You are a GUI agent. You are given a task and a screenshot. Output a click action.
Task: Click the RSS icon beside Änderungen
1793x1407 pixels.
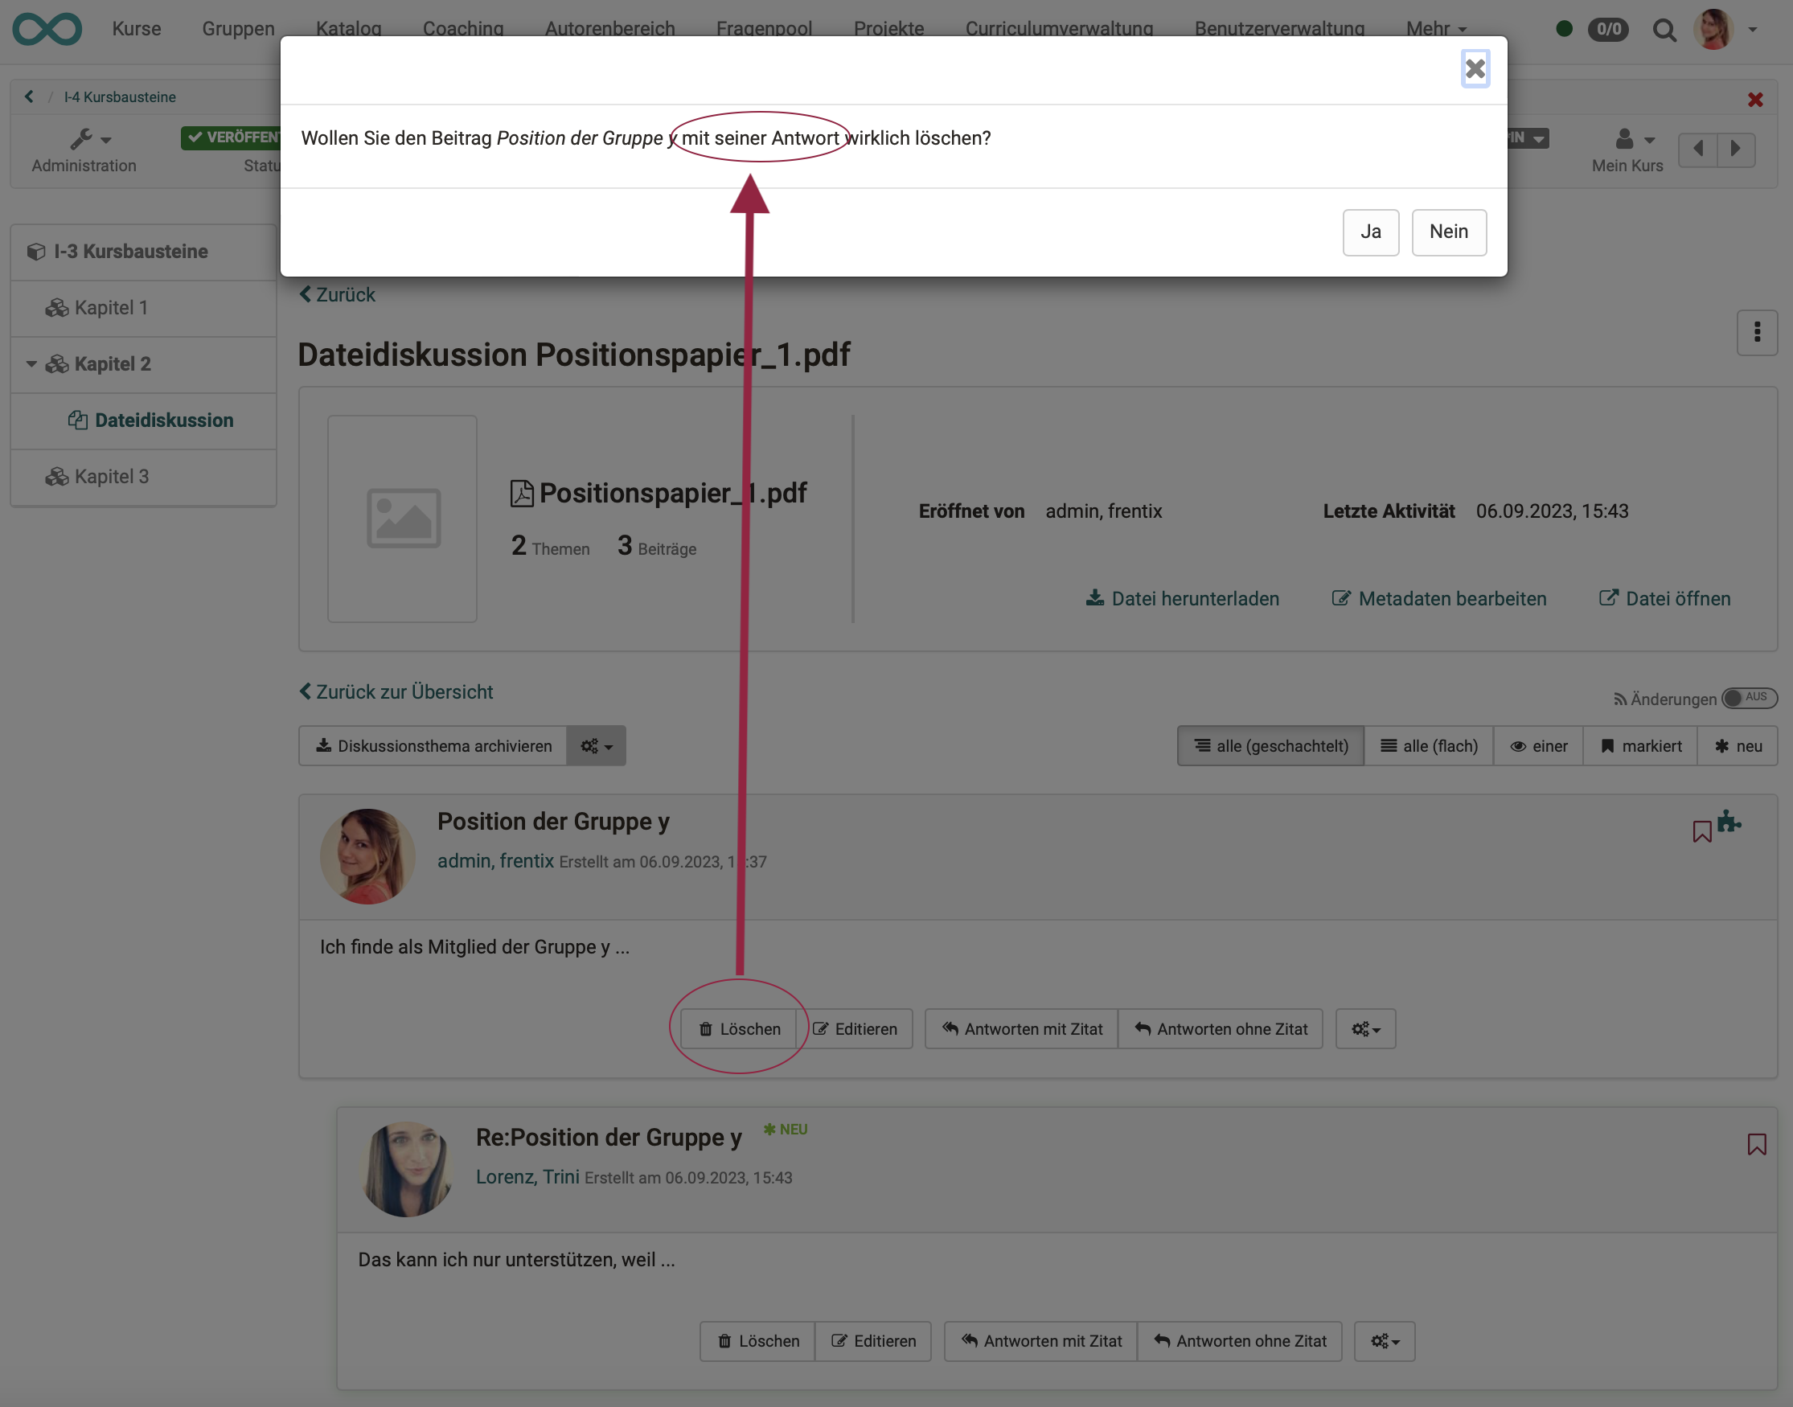[x=1619, y=699]
